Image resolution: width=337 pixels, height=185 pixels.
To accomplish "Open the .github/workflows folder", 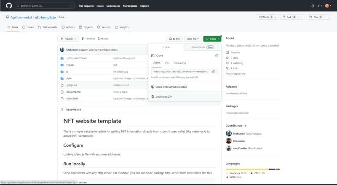I will coord(77,58).
